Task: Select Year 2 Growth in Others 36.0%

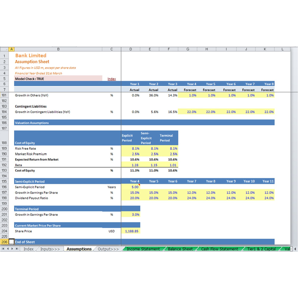Action: click(x=150, y=95)
